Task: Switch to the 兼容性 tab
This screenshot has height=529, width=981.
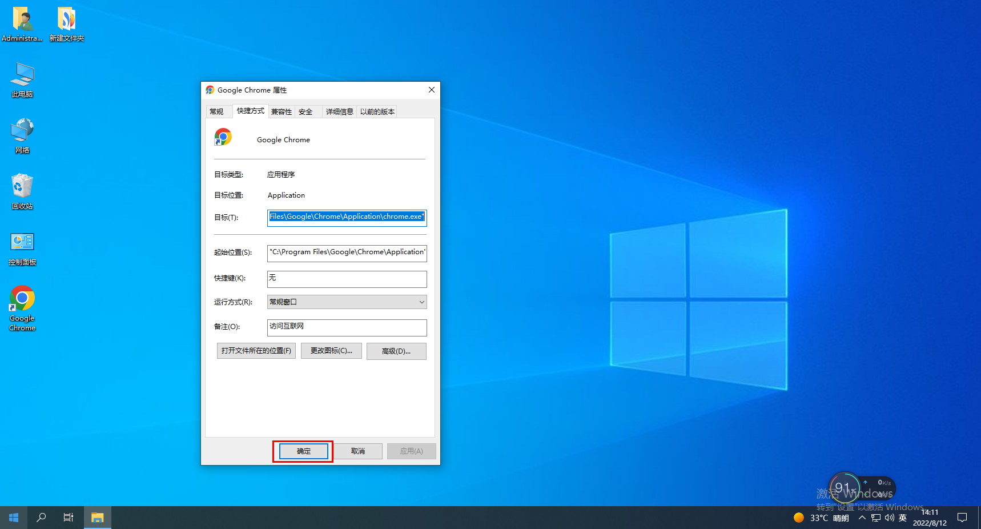Action: 281,112
